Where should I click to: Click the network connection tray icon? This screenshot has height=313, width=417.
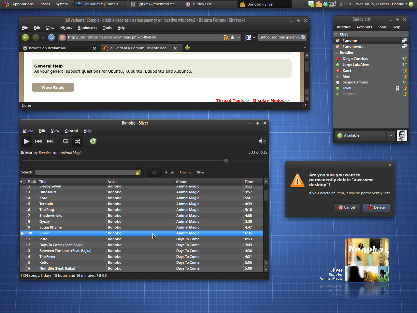click(x=332, y=4)
